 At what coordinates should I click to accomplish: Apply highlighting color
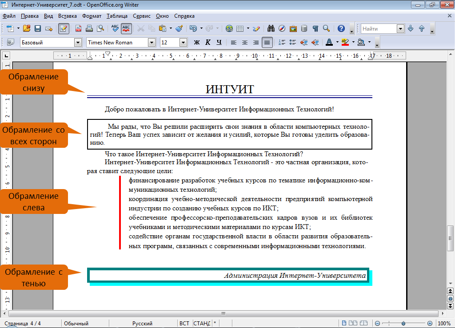(345, 42)
